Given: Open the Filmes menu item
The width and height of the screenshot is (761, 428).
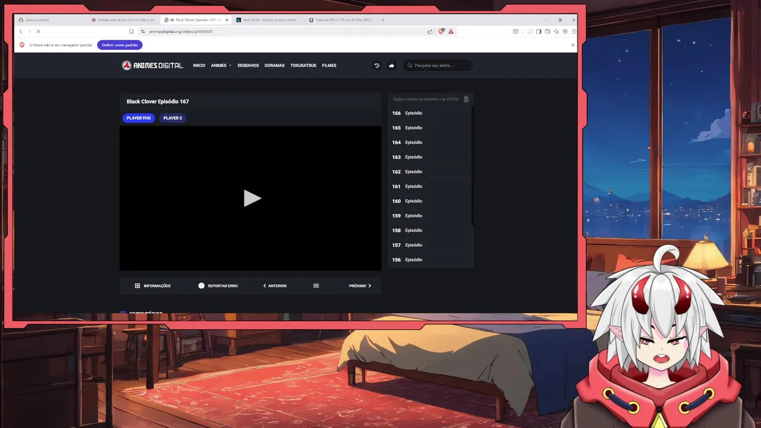Looking at the screenshot, I should click(329, 65).
